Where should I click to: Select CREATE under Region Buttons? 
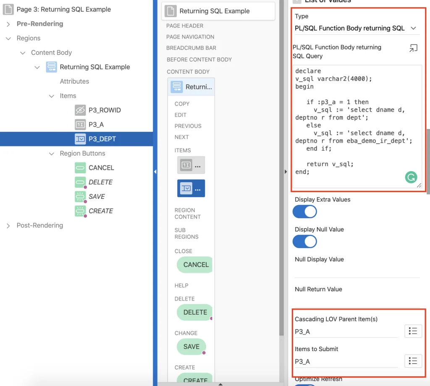click(101, 211)
